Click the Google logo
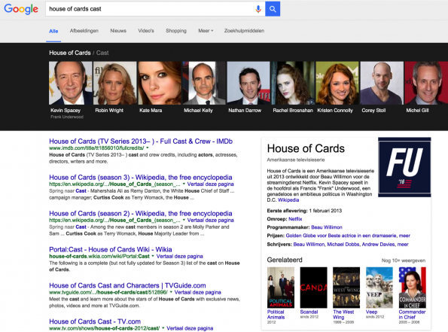Viewport: 448px width, 332px height. click(21, 9)
